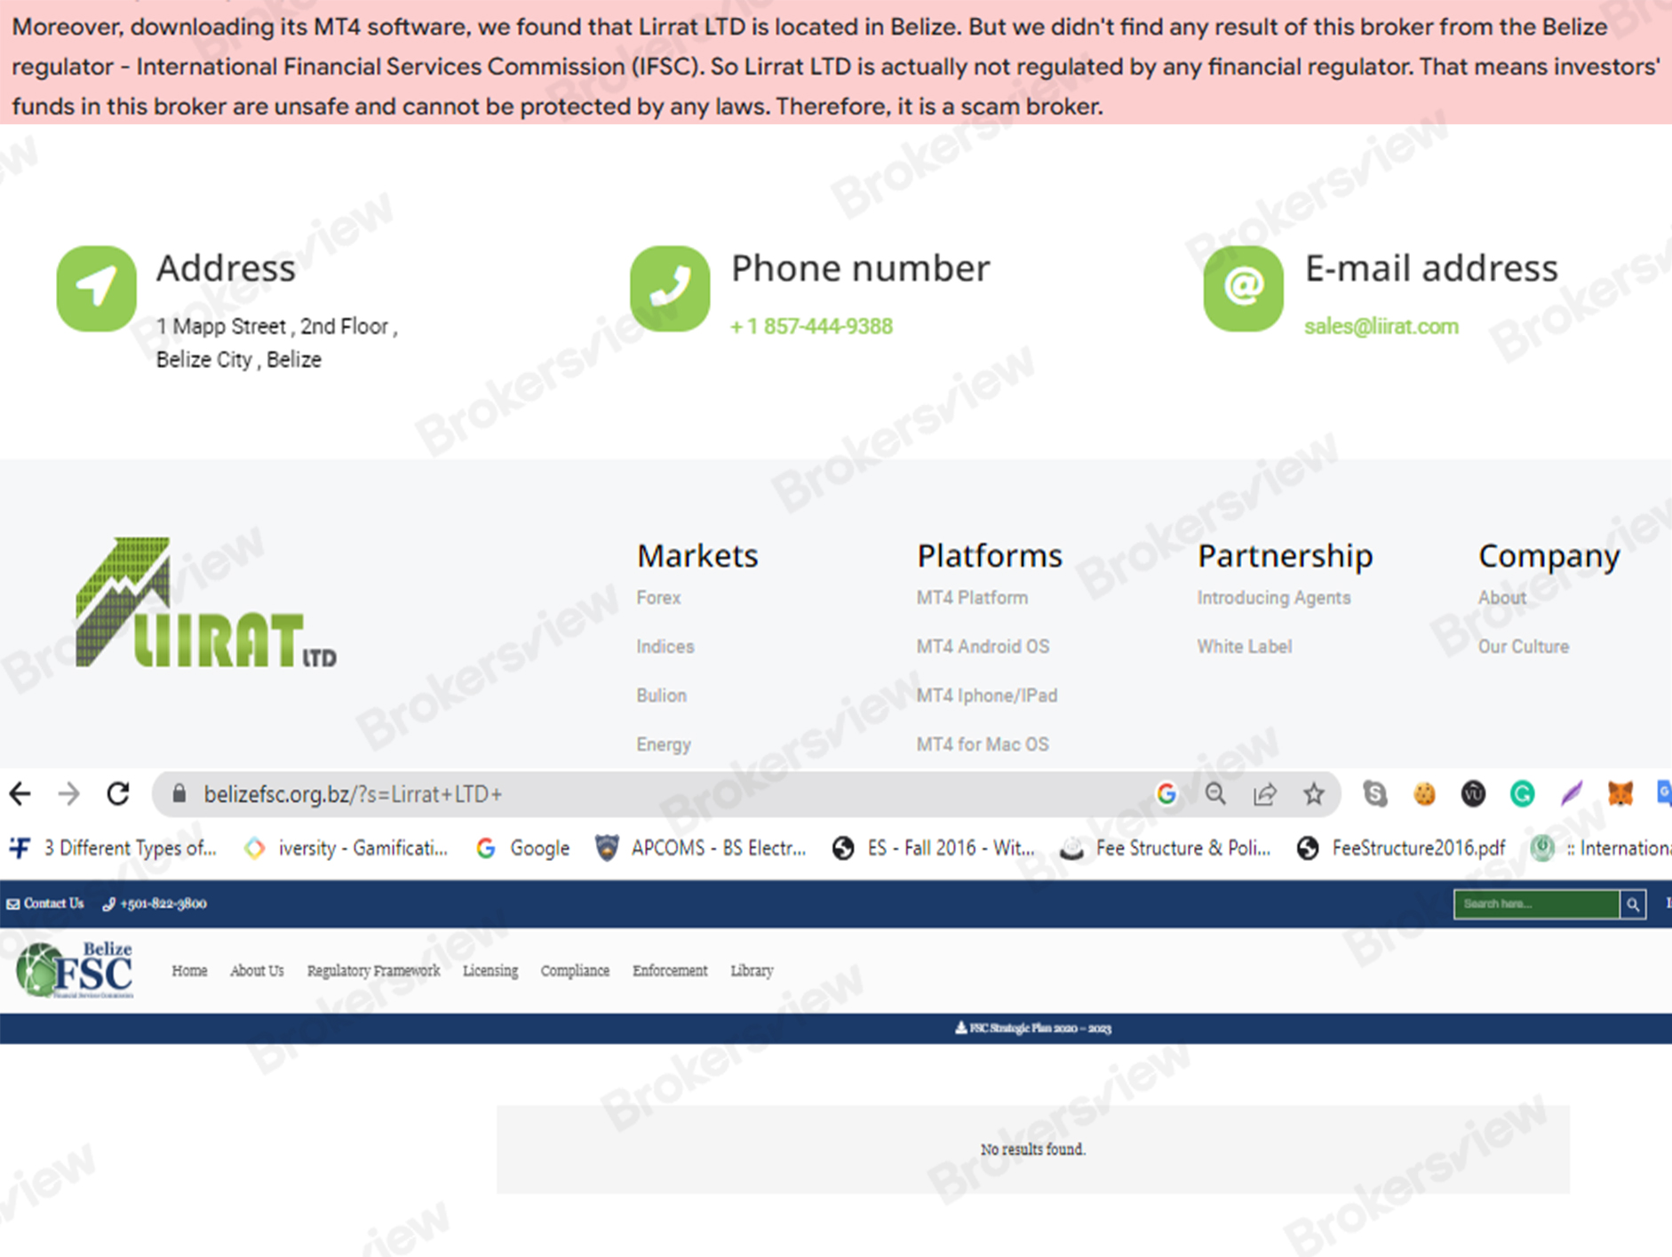Bookmark the page via star icon
1672x1257 pixels.
coord(1313,793)
